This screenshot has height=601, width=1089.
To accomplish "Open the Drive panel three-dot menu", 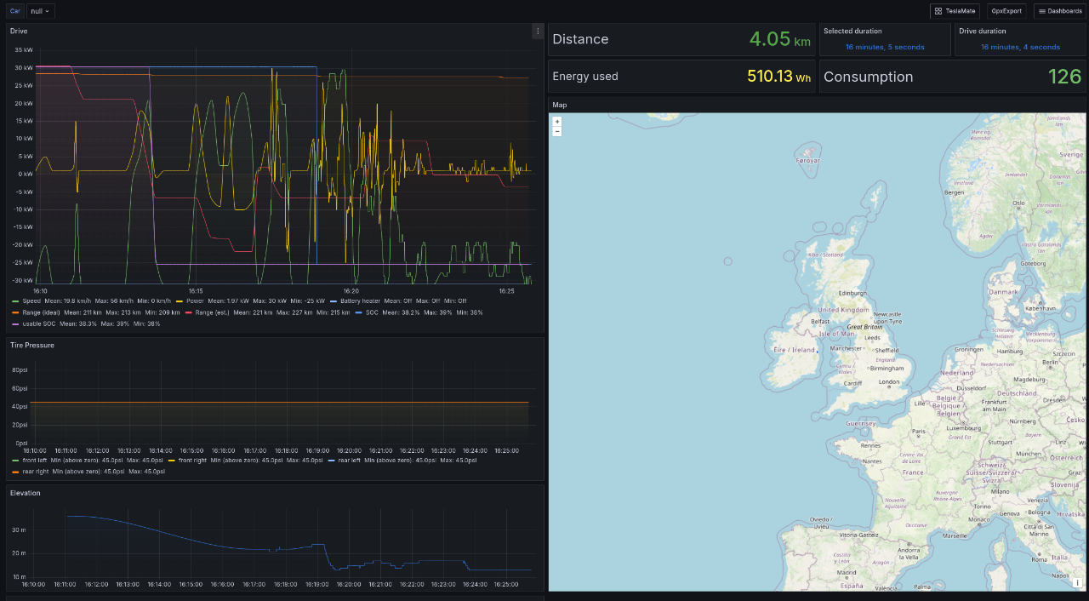I will click(537, 31).
